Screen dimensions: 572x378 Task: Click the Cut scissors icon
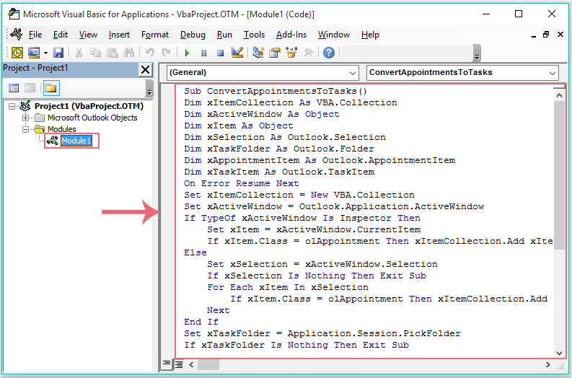click(79, 53)
